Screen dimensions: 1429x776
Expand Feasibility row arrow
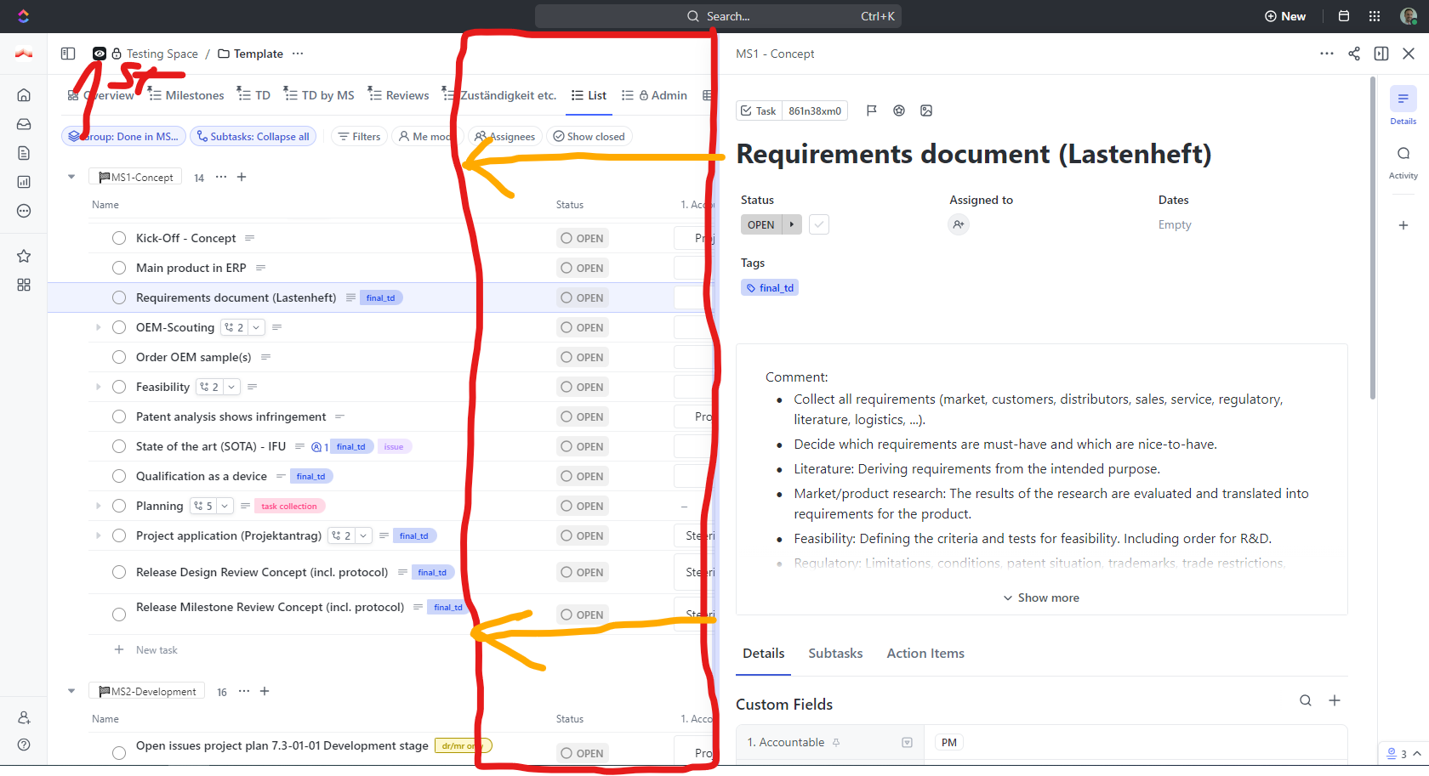(99, 387)
